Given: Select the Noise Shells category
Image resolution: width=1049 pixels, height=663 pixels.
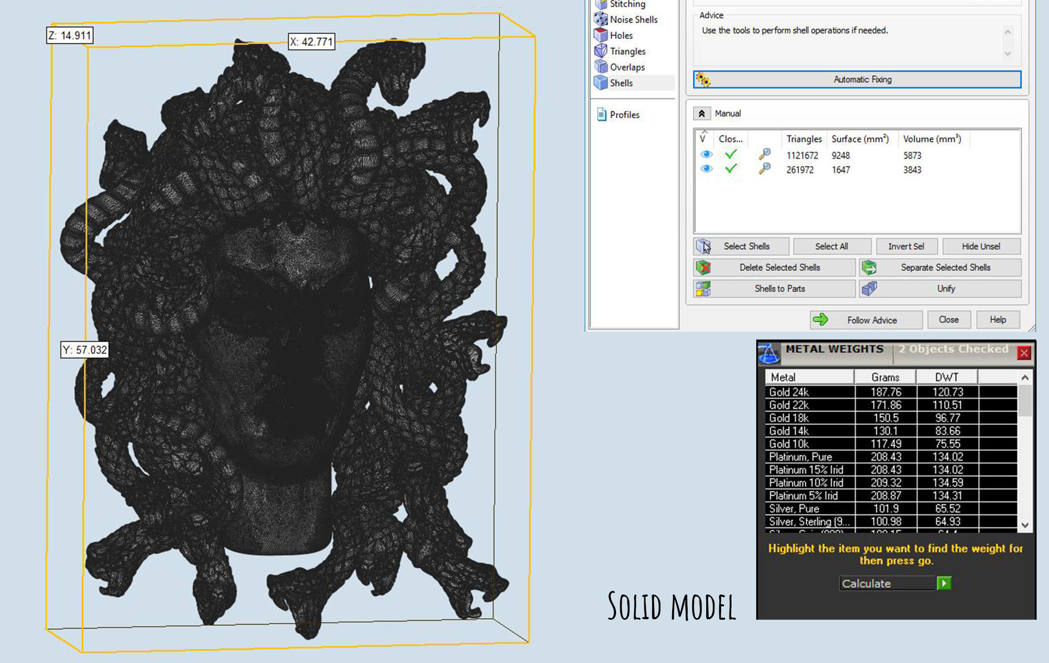Looking at the screenshot, I should (634, 20).
